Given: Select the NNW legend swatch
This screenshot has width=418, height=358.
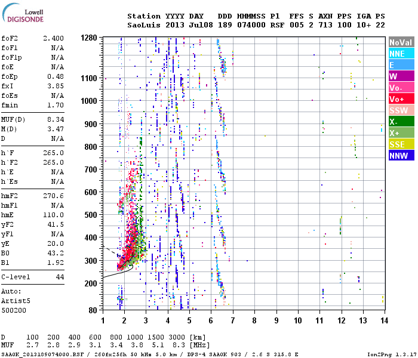Looking at the screenshot, I should click(x=401, y=155).
